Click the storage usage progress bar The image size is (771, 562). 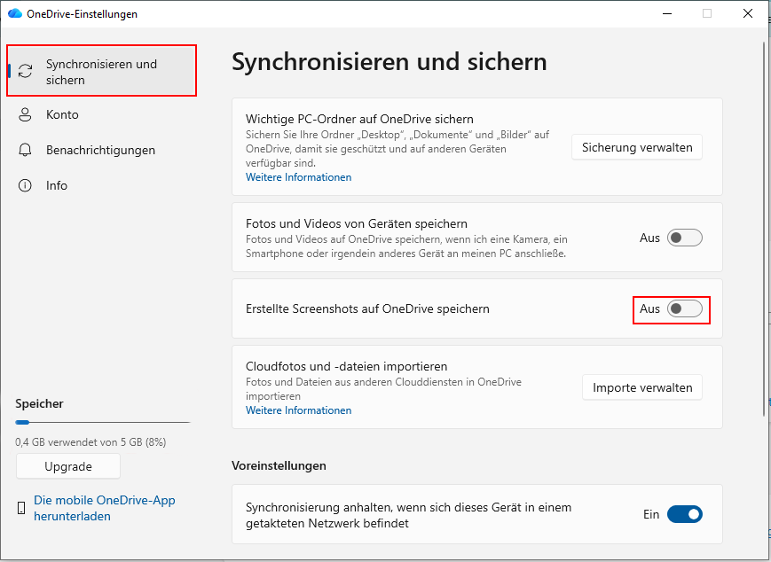(103, 422)
